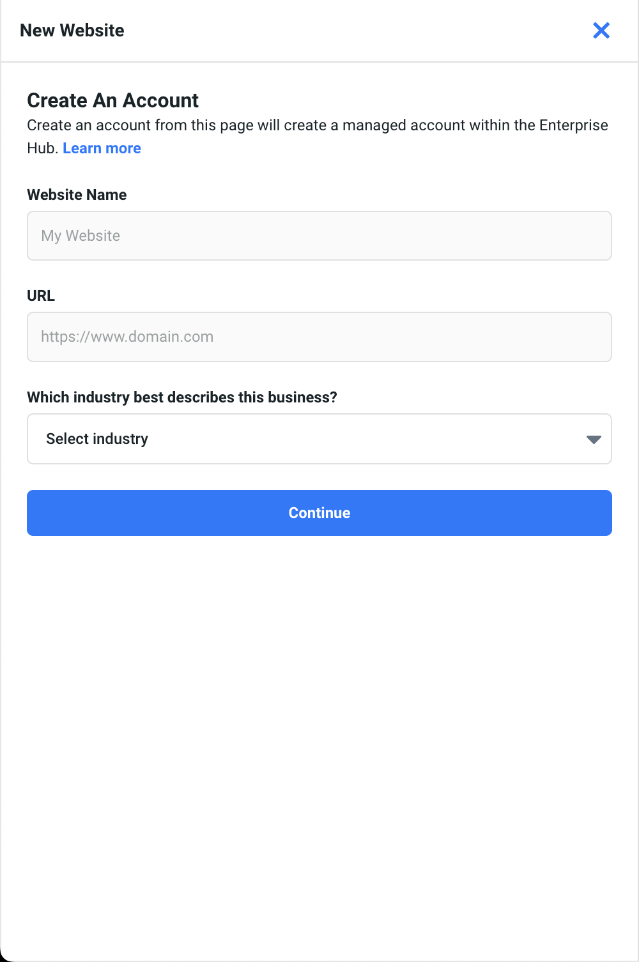Click the blue X icon in header
Viewport: 639px width, 962px height.
(601, 30)
